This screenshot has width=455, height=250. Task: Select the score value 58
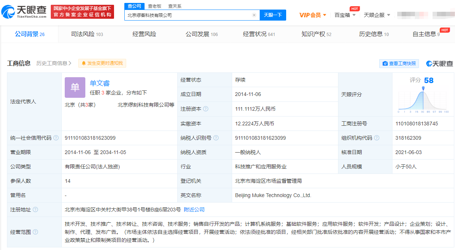tap(429, 81)
